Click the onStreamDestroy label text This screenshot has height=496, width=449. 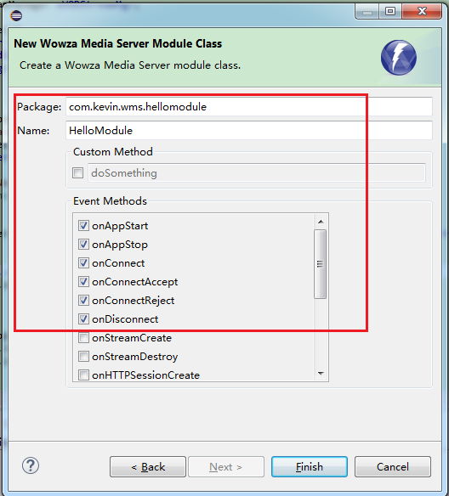pos(135,357)
